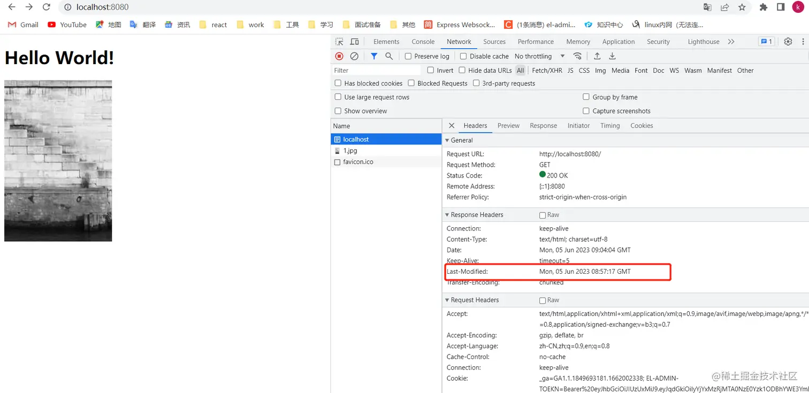Image resolution: width=809 pixels, height=393 pixels.
Task: Close the request details pane
Action: pyautogui.click(x=452, y=126)
